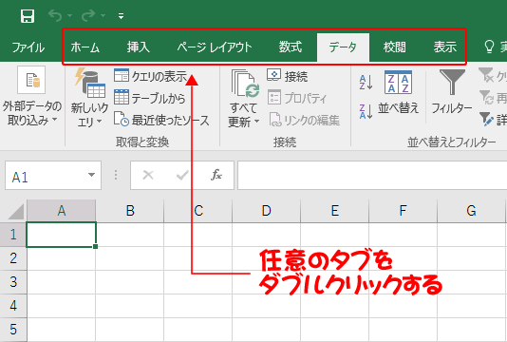Click the clear filter icon

tap(486, 75)
